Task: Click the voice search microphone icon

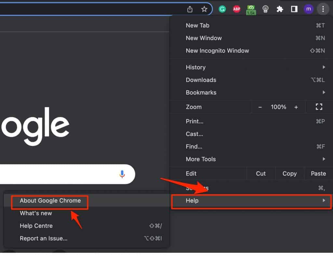Action: pos(122,174)
